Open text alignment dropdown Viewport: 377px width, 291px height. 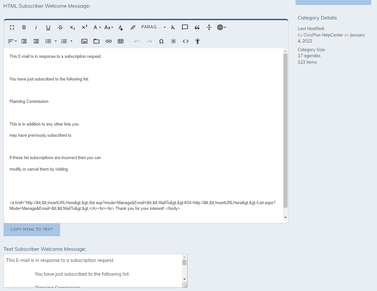12,41
